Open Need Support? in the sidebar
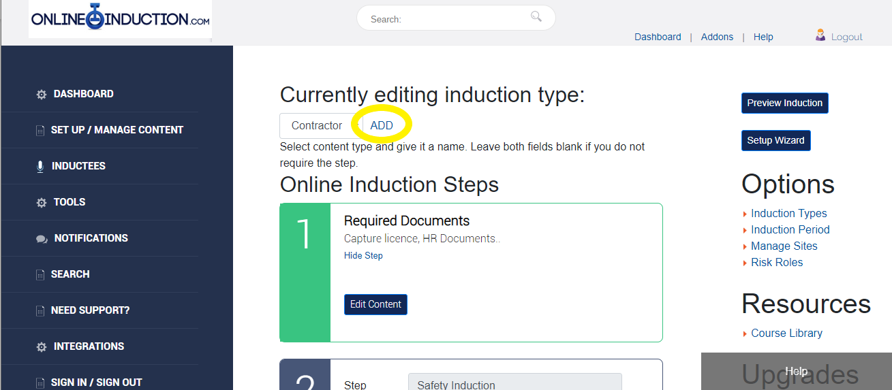This screenshot has height=390, width=892. tap(90, 310)
